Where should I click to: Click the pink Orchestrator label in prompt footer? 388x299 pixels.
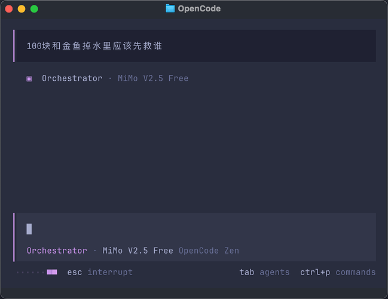tap(57, 251)
